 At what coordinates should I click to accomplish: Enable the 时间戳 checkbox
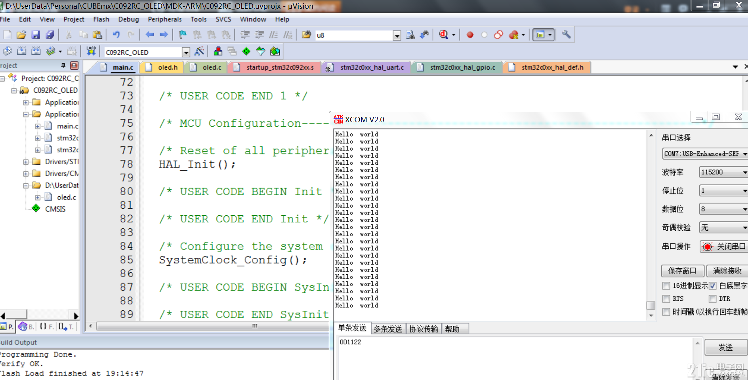(666, 312)
